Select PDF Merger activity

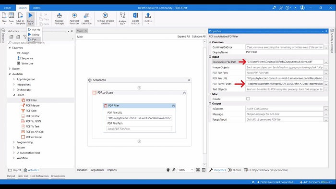33,105
